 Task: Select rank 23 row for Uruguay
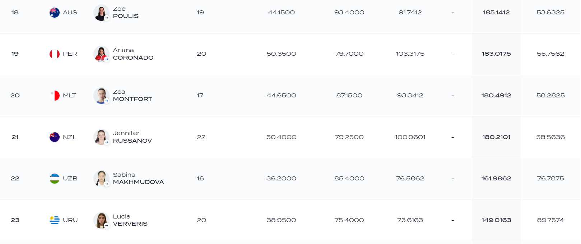click(x=290, y=220)
